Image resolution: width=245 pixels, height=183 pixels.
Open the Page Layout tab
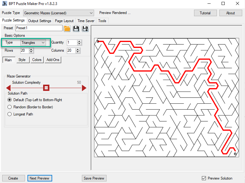click(x=64, y=21)
